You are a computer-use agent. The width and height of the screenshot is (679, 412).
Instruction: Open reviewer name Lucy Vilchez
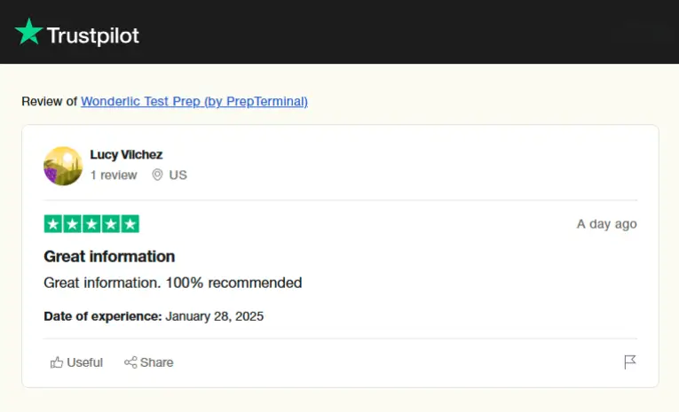[126, 154]
